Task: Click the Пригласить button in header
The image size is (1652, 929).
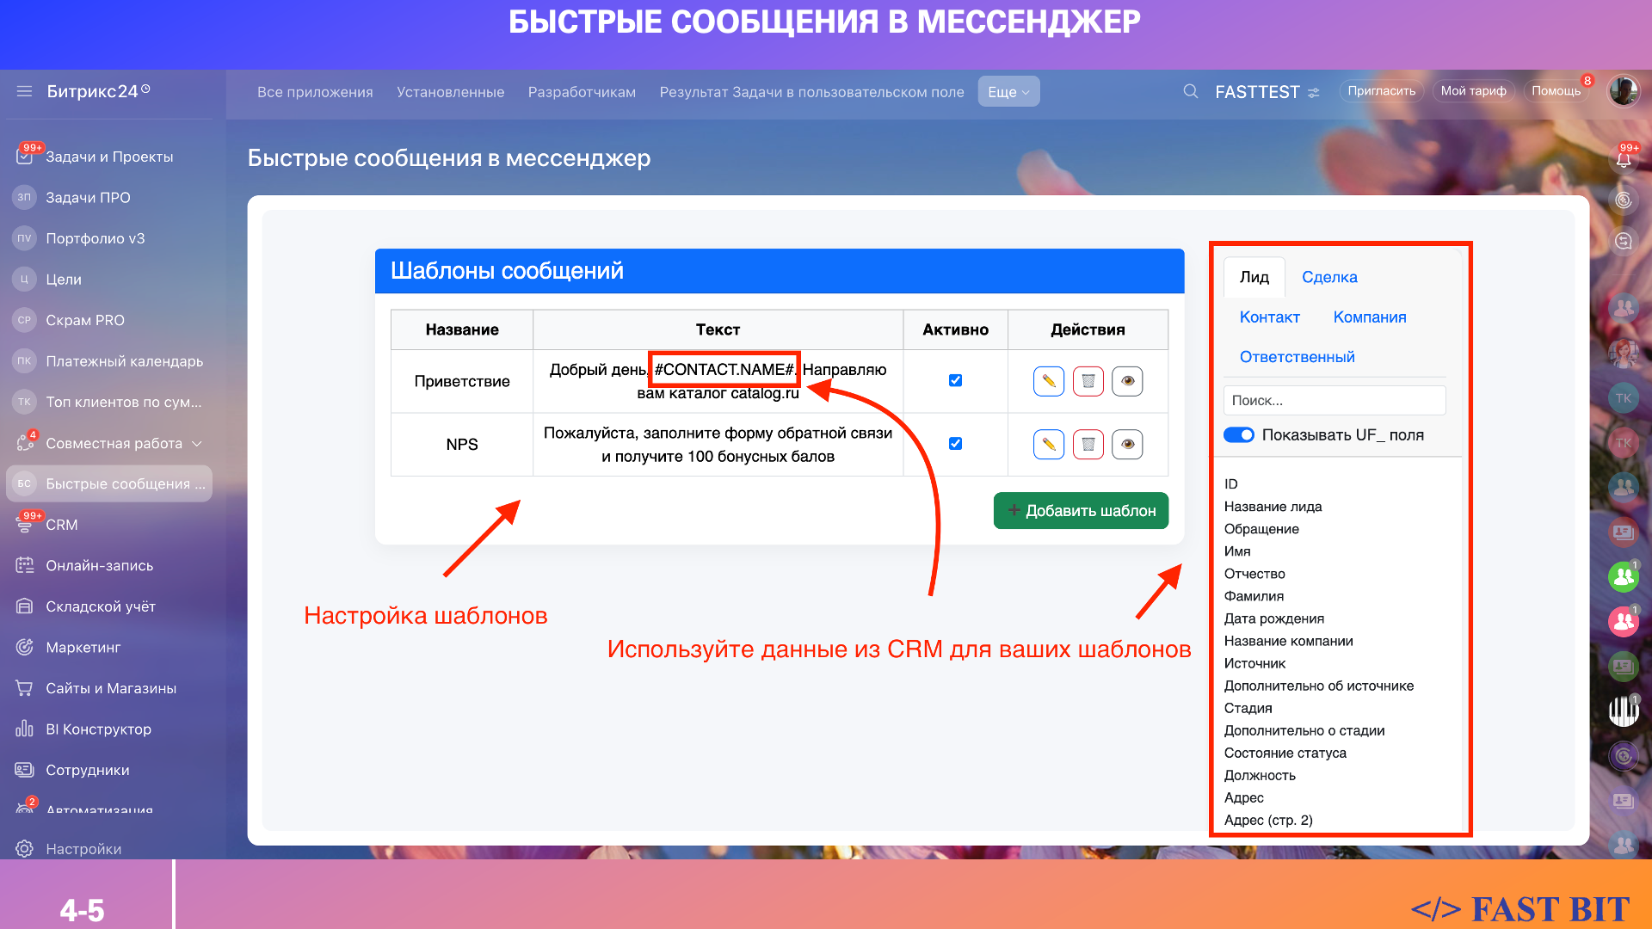Action: pyautogui.click(x=1381, y=91)
